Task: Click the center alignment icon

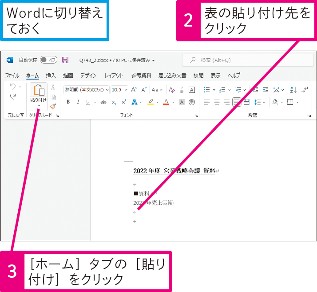Action: point(217,102)
